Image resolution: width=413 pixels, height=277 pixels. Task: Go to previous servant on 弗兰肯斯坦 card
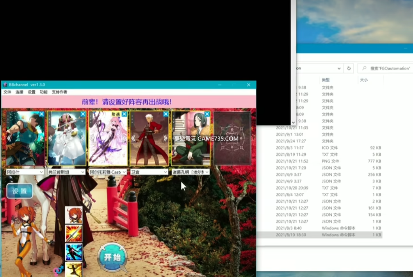click(x=50, y=138)
